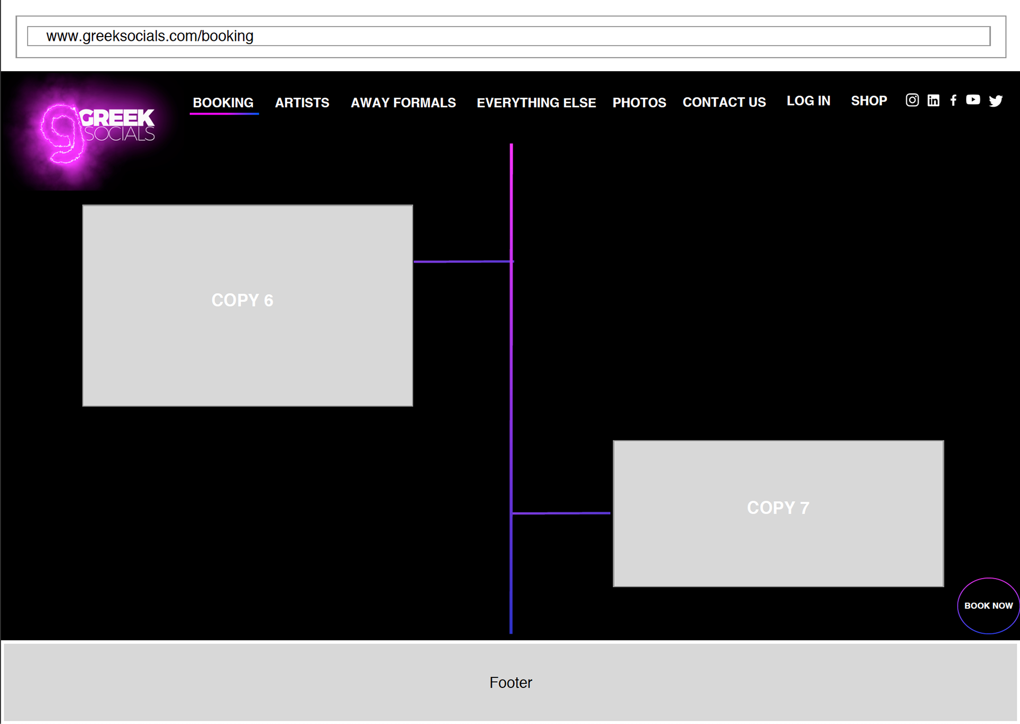Select the BOOKING nav item
1020x724 pixels.
point(223,102)
